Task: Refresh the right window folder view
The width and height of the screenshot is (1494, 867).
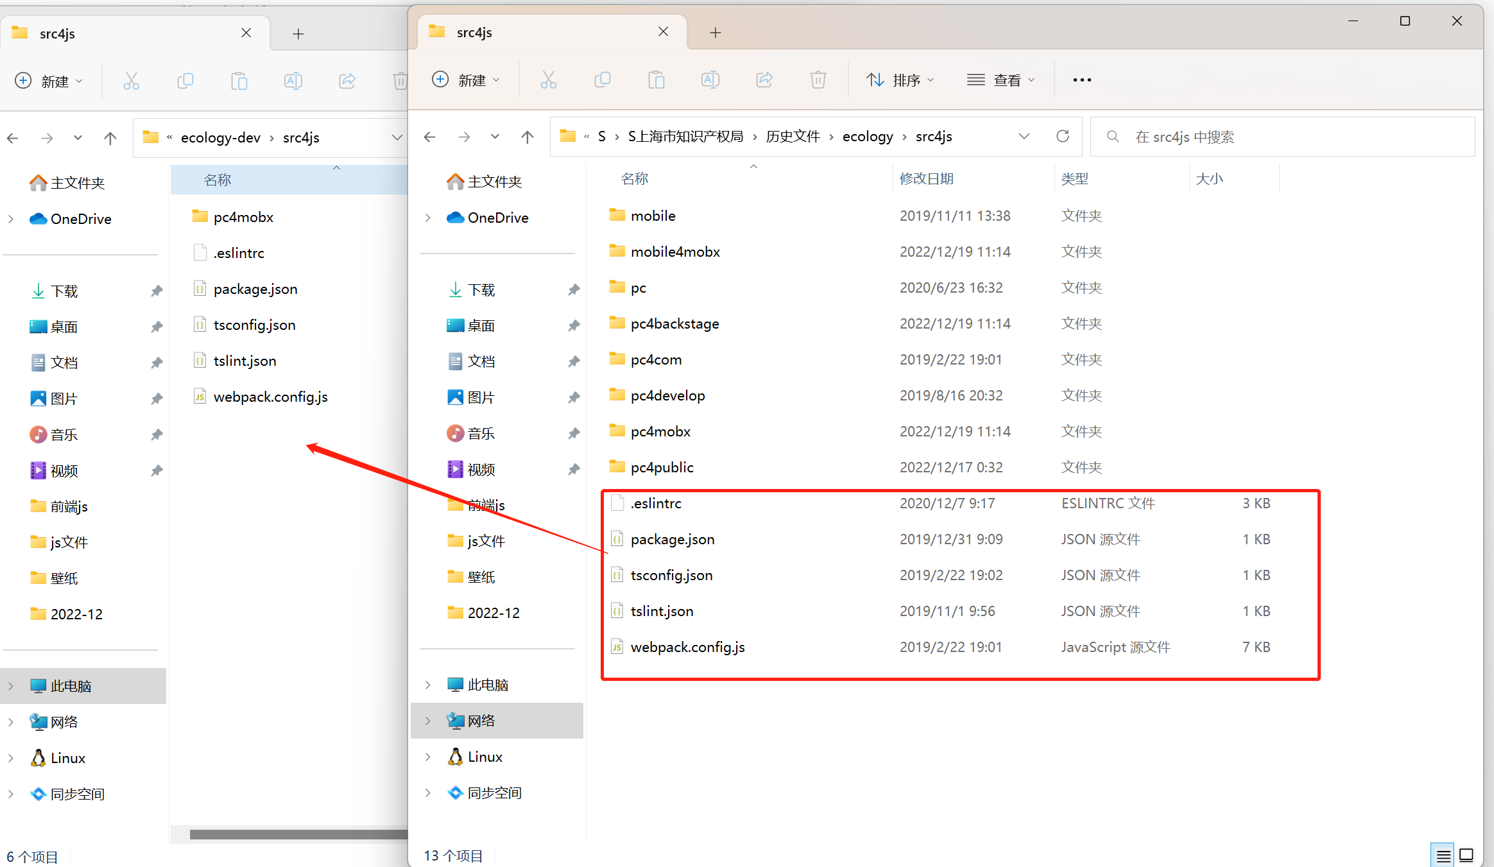Action: point(1063,136)
